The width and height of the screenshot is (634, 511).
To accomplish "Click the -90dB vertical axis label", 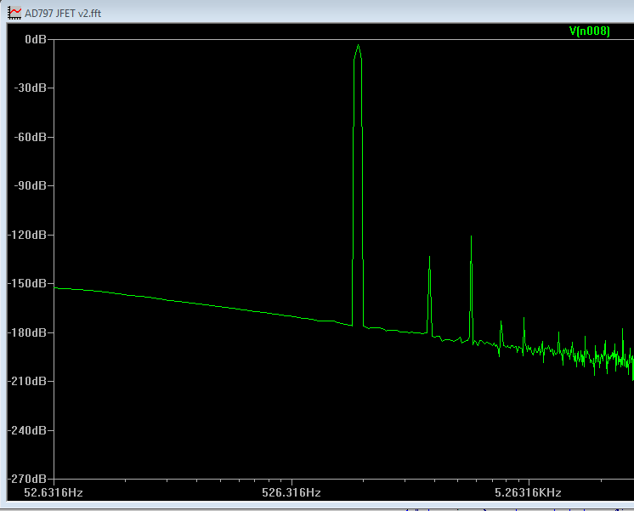I will coord(31,185).
